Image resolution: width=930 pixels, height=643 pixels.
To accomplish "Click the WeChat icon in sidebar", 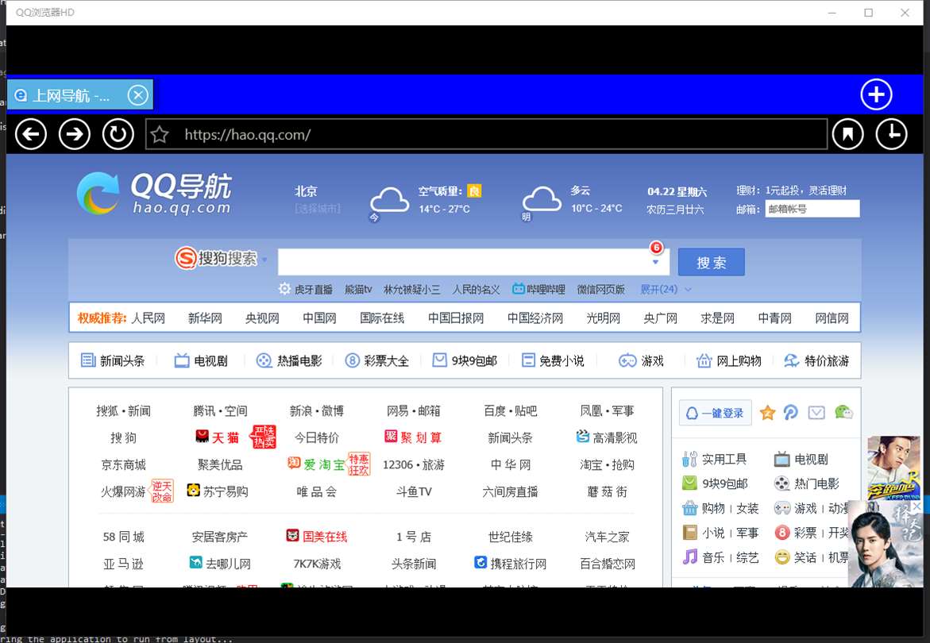I will coord(843,413).
